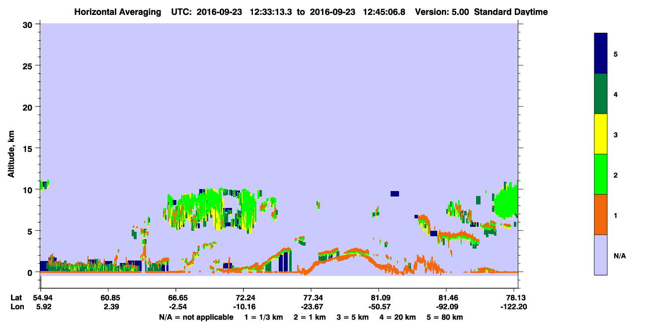Click the longitude value '-23.67'
The height and width of the screenshot is (331, 646).
tap(311, 307)
